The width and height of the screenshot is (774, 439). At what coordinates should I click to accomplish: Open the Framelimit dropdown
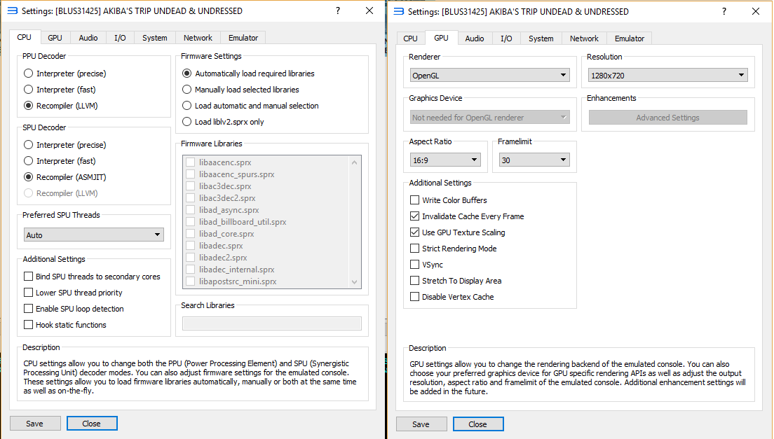(534, 160)
